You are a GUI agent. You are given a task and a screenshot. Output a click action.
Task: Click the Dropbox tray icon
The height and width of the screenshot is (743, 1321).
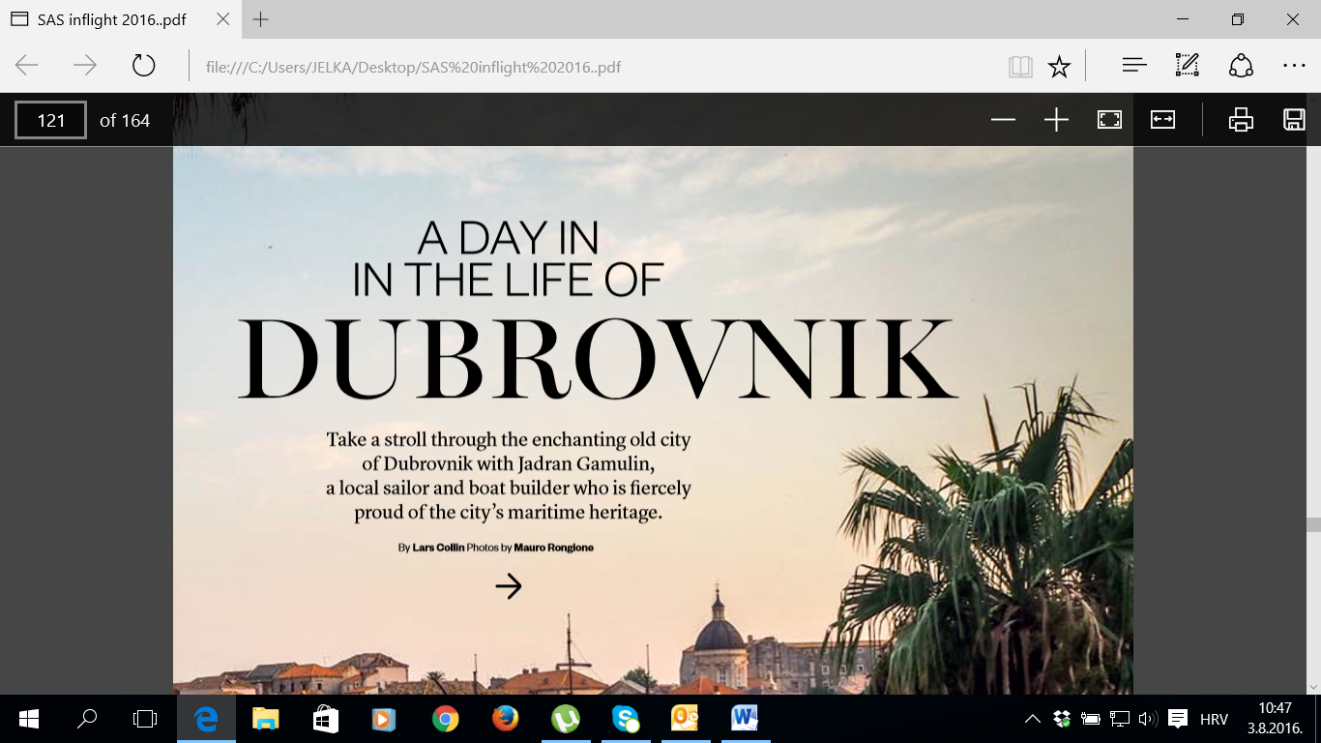pyautogui.click(x=1062, y=719)
